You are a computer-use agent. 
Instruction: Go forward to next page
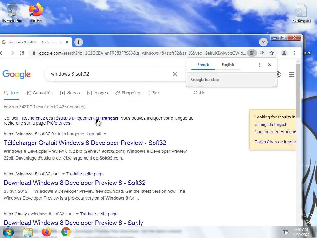pos(12,53)
